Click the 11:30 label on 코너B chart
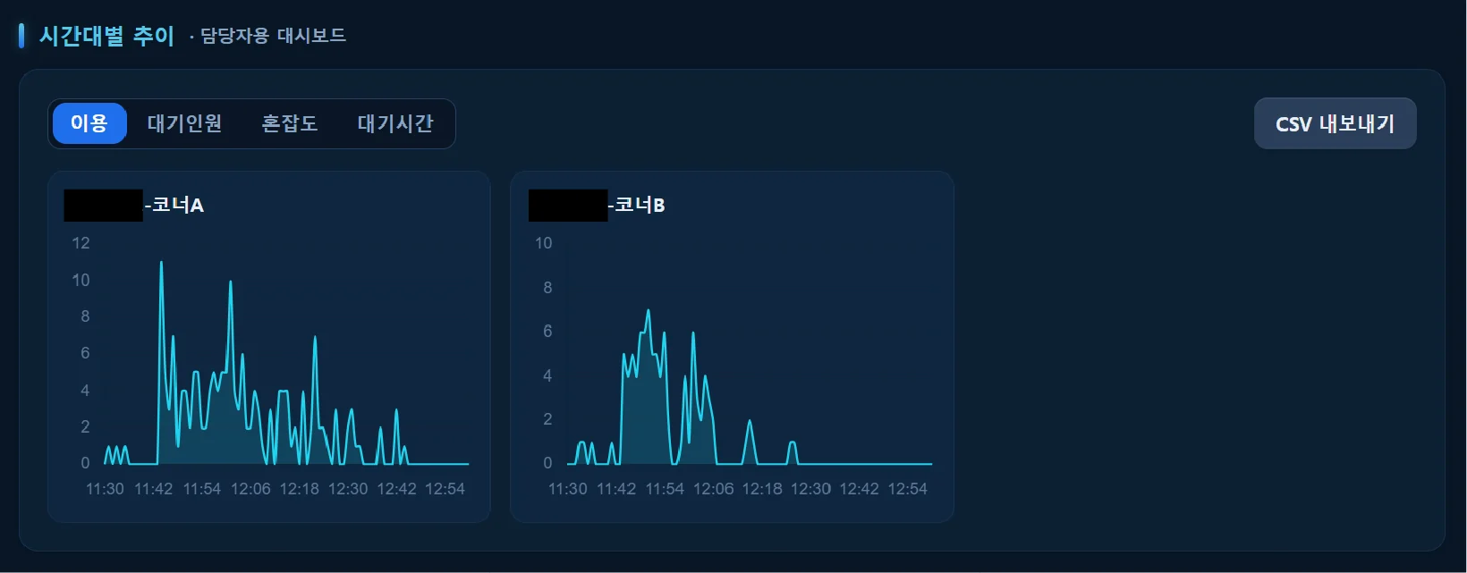The height and width of the screenshot is (573, 1467). [567, 489]
